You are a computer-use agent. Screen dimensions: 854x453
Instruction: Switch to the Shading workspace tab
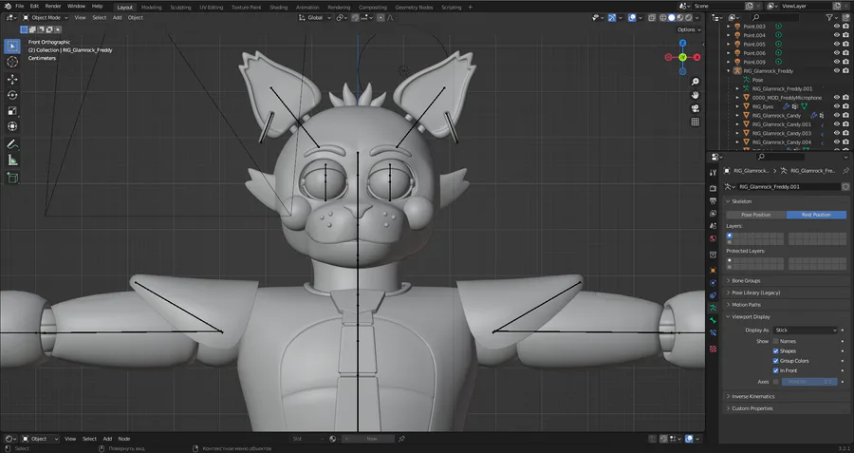(278, 7)
